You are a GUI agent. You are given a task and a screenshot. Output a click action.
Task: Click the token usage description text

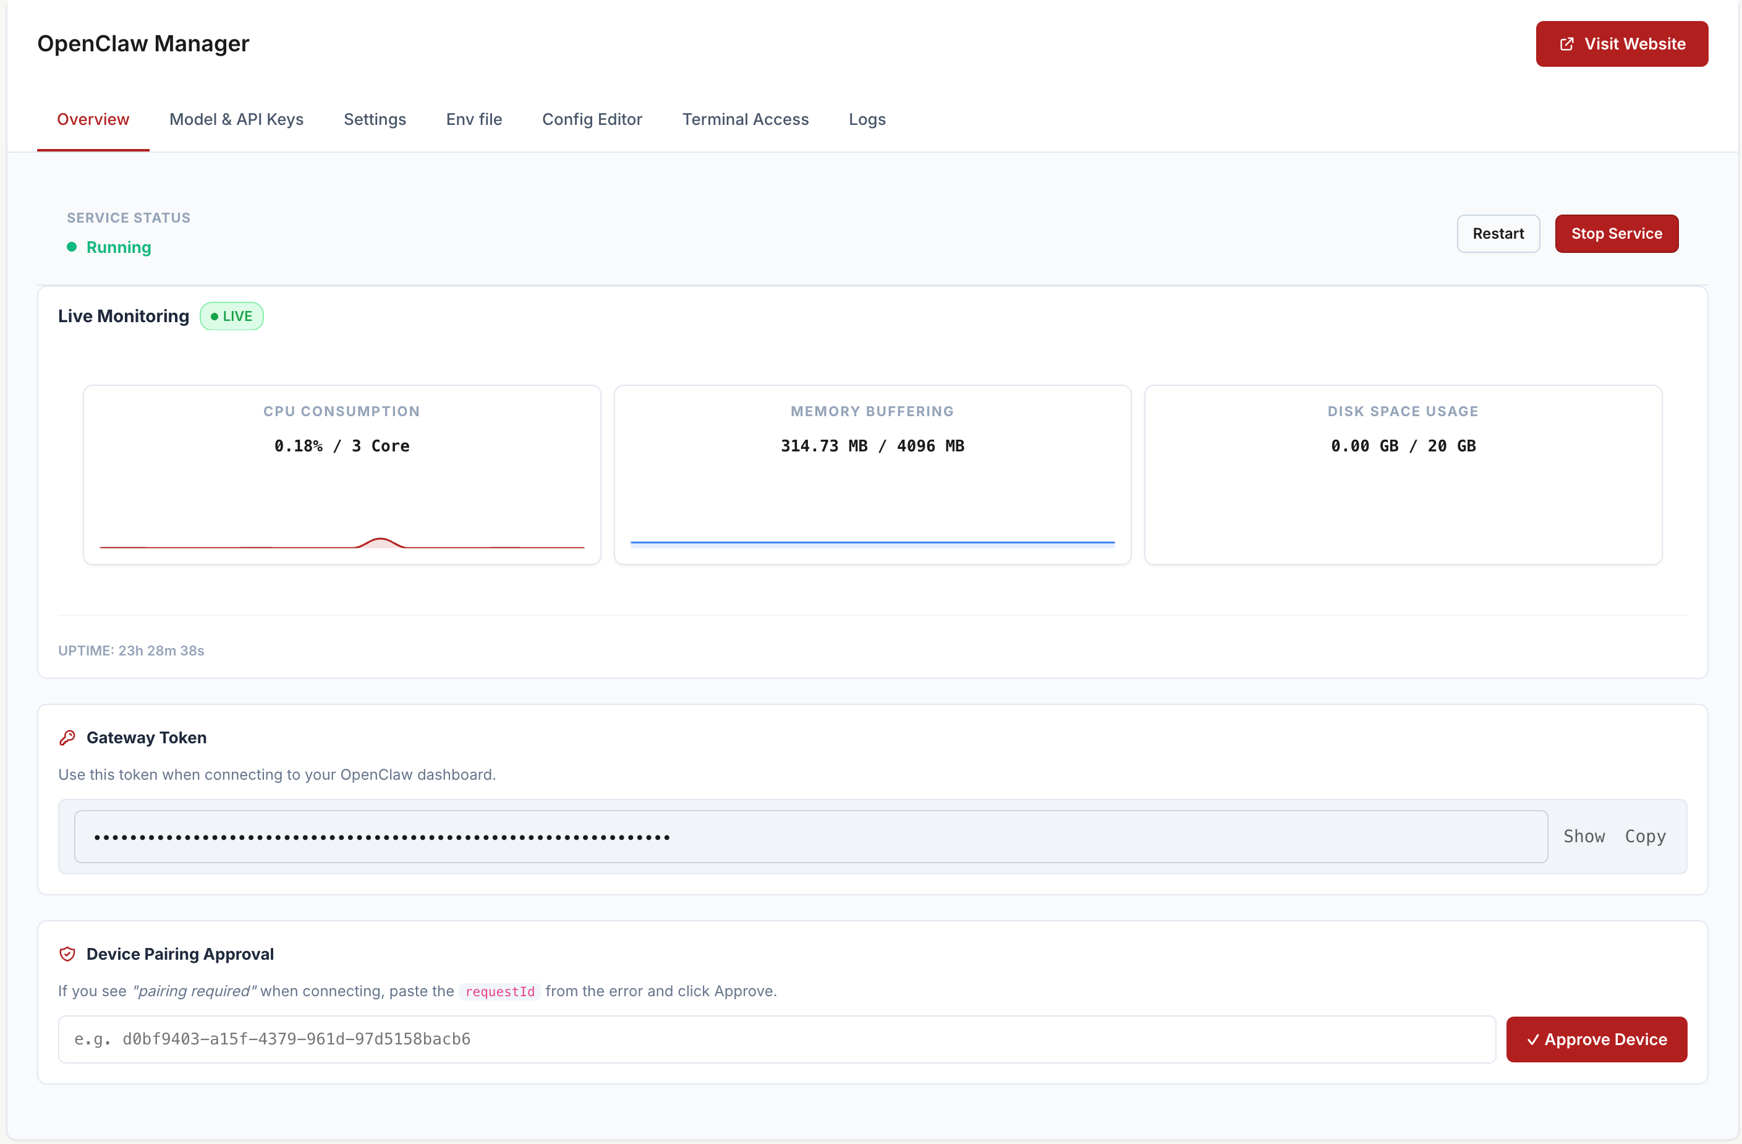coord(278,775)
